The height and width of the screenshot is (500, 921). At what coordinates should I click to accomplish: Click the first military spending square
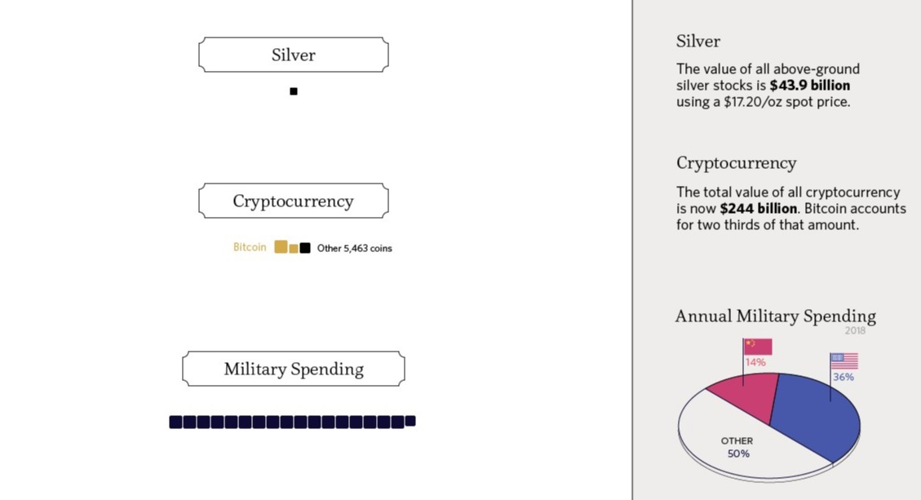[175, 422]
